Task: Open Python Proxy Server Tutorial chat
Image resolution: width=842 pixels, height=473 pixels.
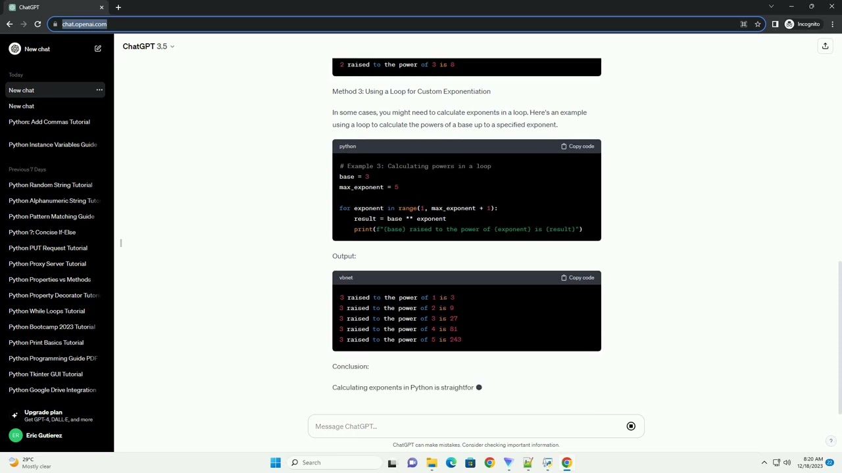Action: point(57,263)
